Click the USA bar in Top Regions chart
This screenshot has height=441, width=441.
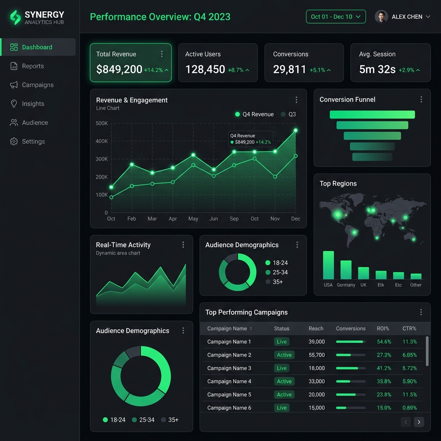328,265
